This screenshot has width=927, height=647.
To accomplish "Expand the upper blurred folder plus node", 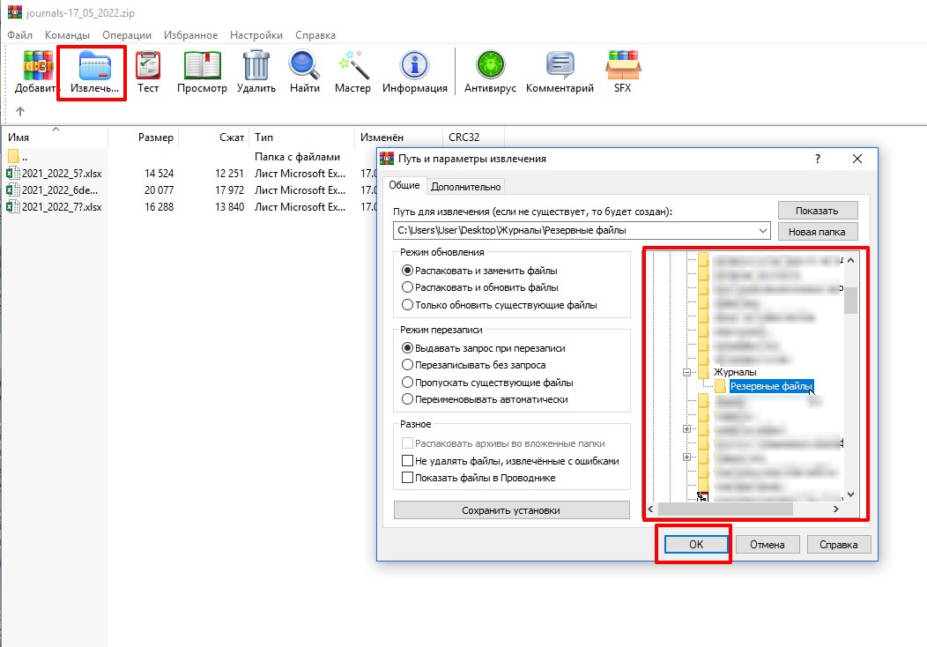I will tap(687, 428).
